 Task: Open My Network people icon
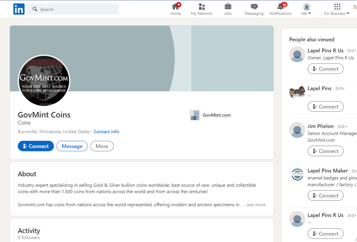pos(202,6)
